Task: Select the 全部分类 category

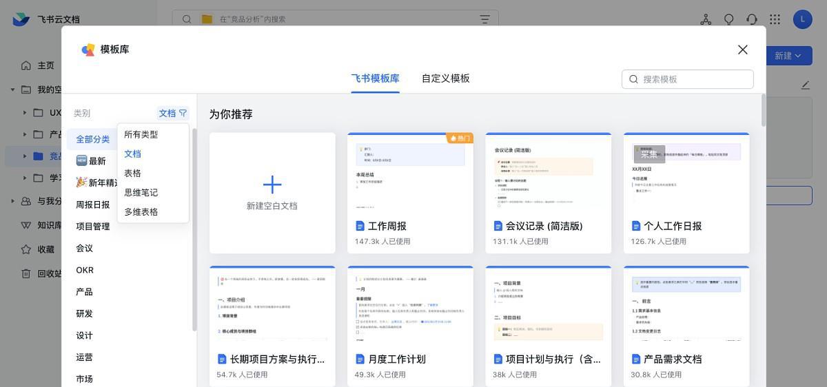Action: coord(92,139)
